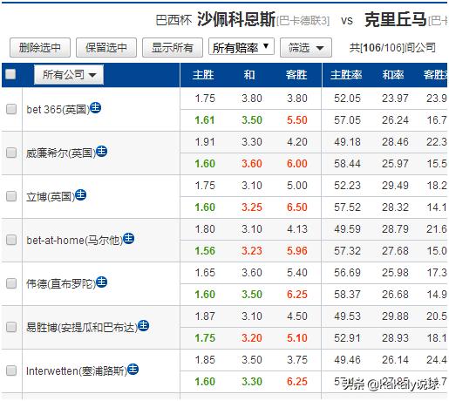449x401 pixels.
Task: Check the bet-at-home(马尔他) row checkbox
Action: pyautogui.click(x=11, y=240)
